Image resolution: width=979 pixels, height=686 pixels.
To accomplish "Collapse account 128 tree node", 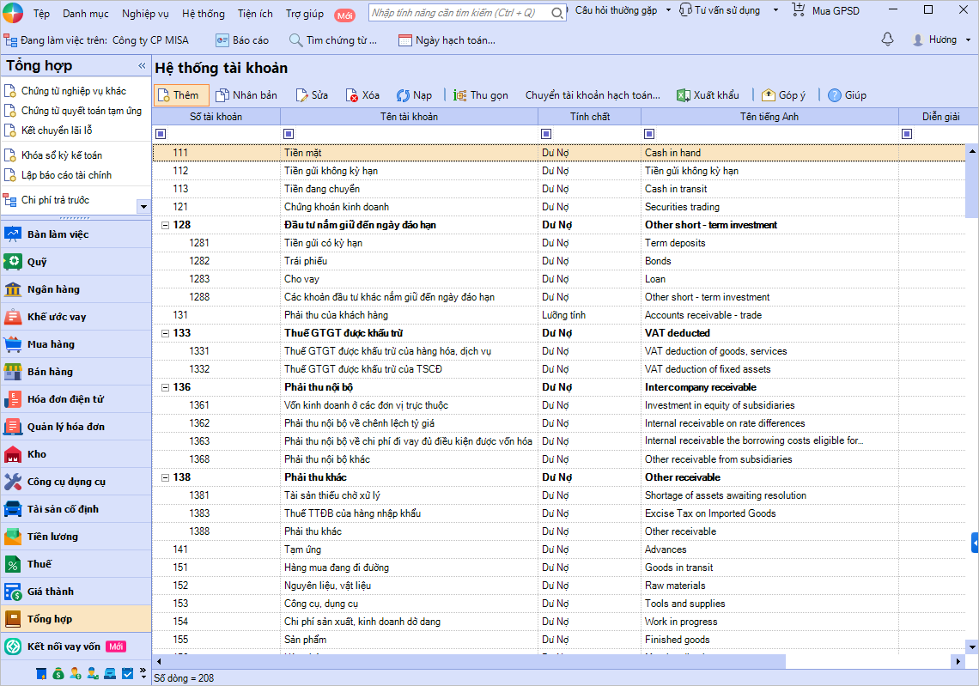I will 164,225.
